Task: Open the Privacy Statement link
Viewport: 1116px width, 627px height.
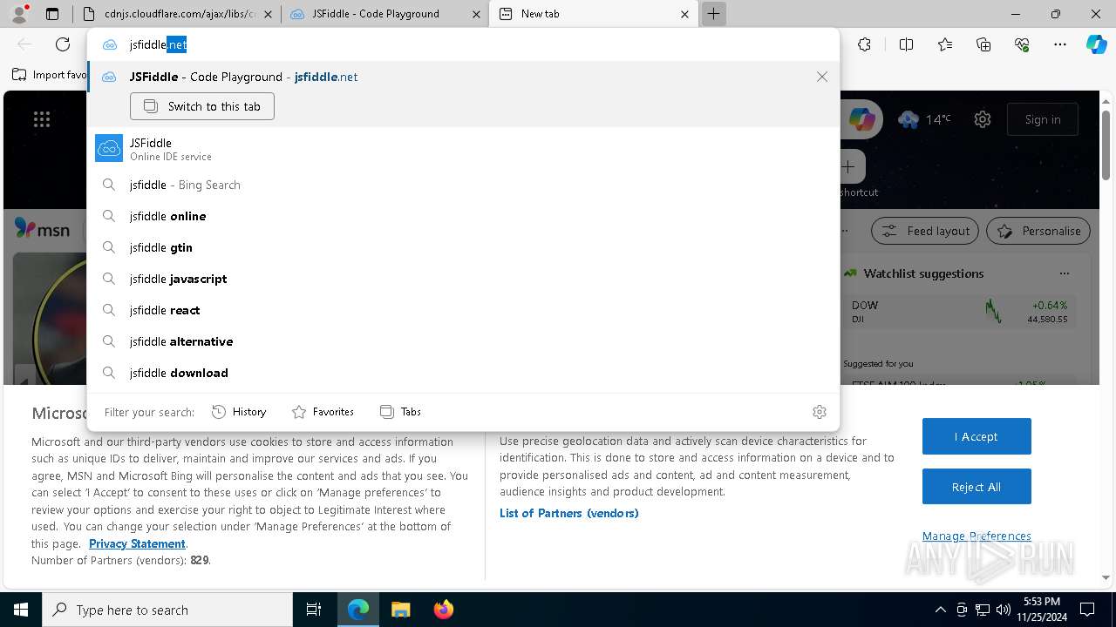Action: pyautogui.click(x=137, y=543)
